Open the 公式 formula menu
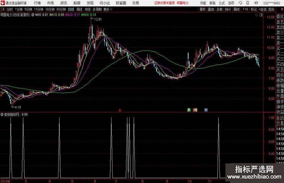 tap(222, 3)
